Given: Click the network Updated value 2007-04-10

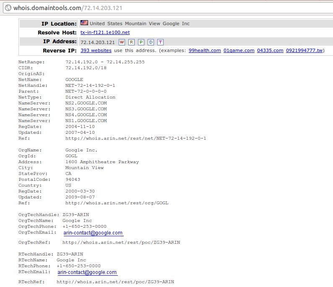Looking at the screenshot, I should point(80,132).
